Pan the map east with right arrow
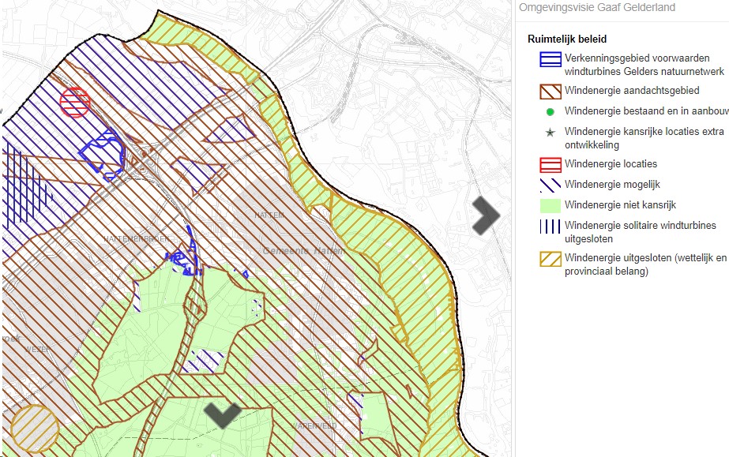This screenshot has width=729, height=457. (x=486, y=215)
